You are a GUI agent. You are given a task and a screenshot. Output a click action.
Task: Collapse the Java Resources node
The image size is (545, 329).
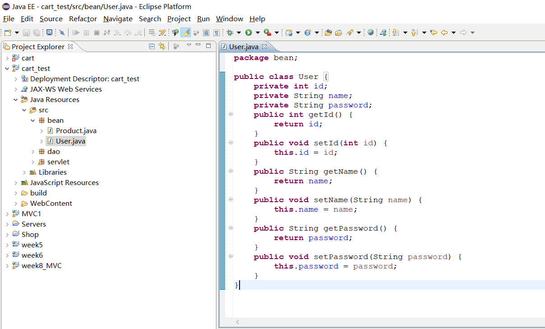15,100
